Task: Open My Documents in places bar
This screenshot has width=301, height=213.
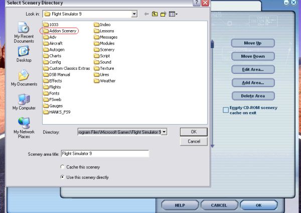Action: (x=24, y=78)
